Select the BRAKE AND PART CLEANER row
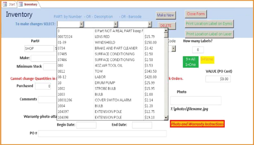This screenshot has height=145, width=254. click(x=110, y=48)
